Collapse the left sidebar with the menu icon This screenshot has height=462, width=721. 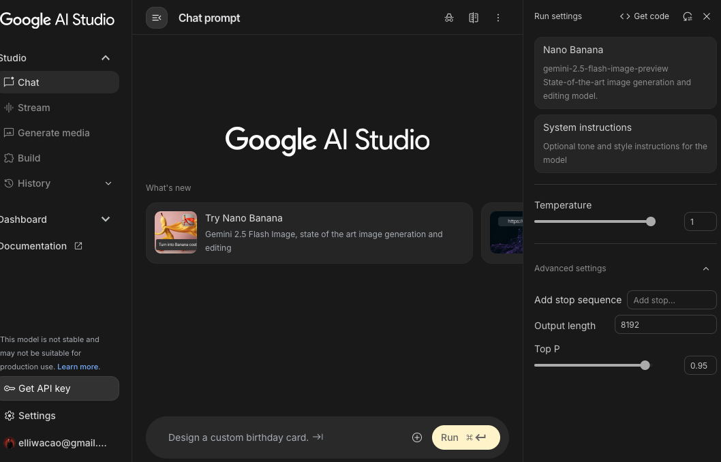coord(157,18)
